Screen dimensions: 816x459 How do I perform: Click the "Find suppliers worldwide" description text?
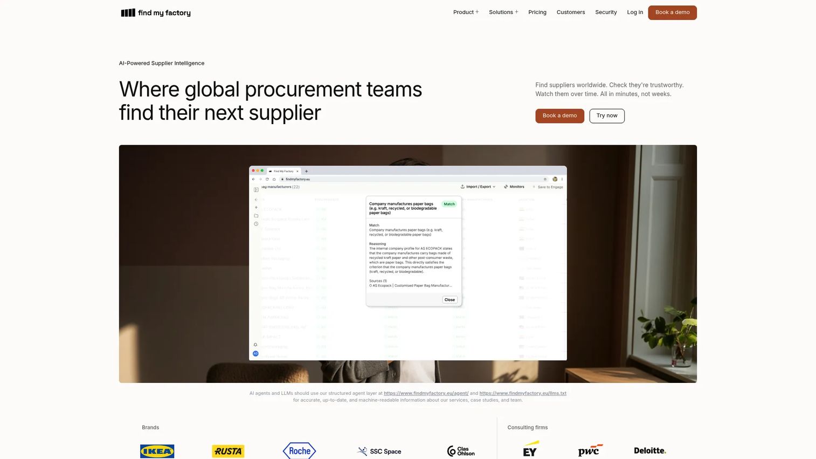coord(610,90)
